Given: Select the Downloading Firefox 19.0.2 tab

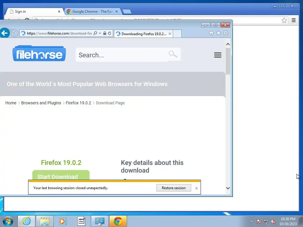Looking at the screenshot, I should pyautogui.click(x=144, y=34).
